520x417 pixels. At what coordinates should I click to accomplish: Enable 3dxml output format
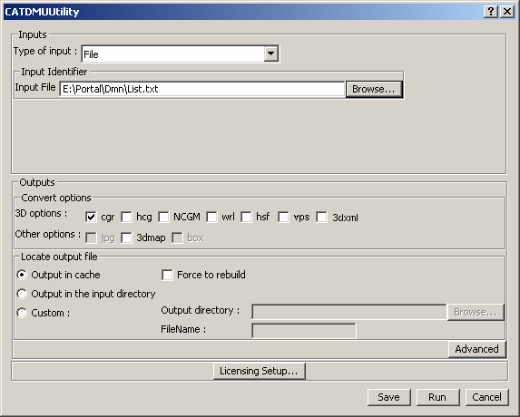(321, 218)
